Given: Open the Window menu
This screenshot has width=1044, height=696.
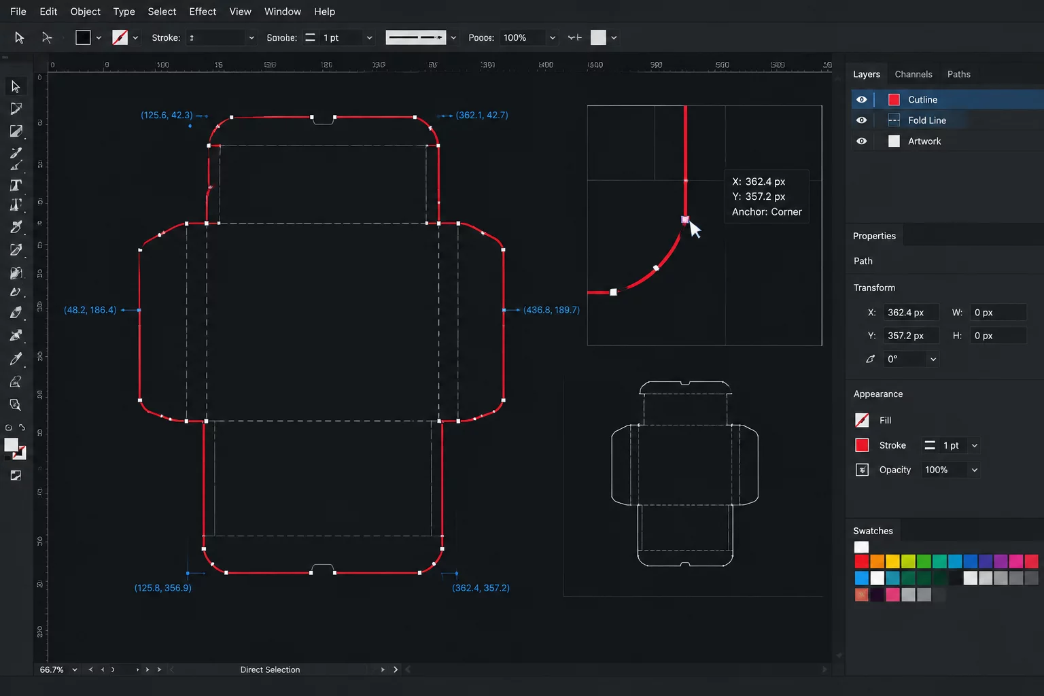Looking at the screenshot, I should tap(283, 12).
